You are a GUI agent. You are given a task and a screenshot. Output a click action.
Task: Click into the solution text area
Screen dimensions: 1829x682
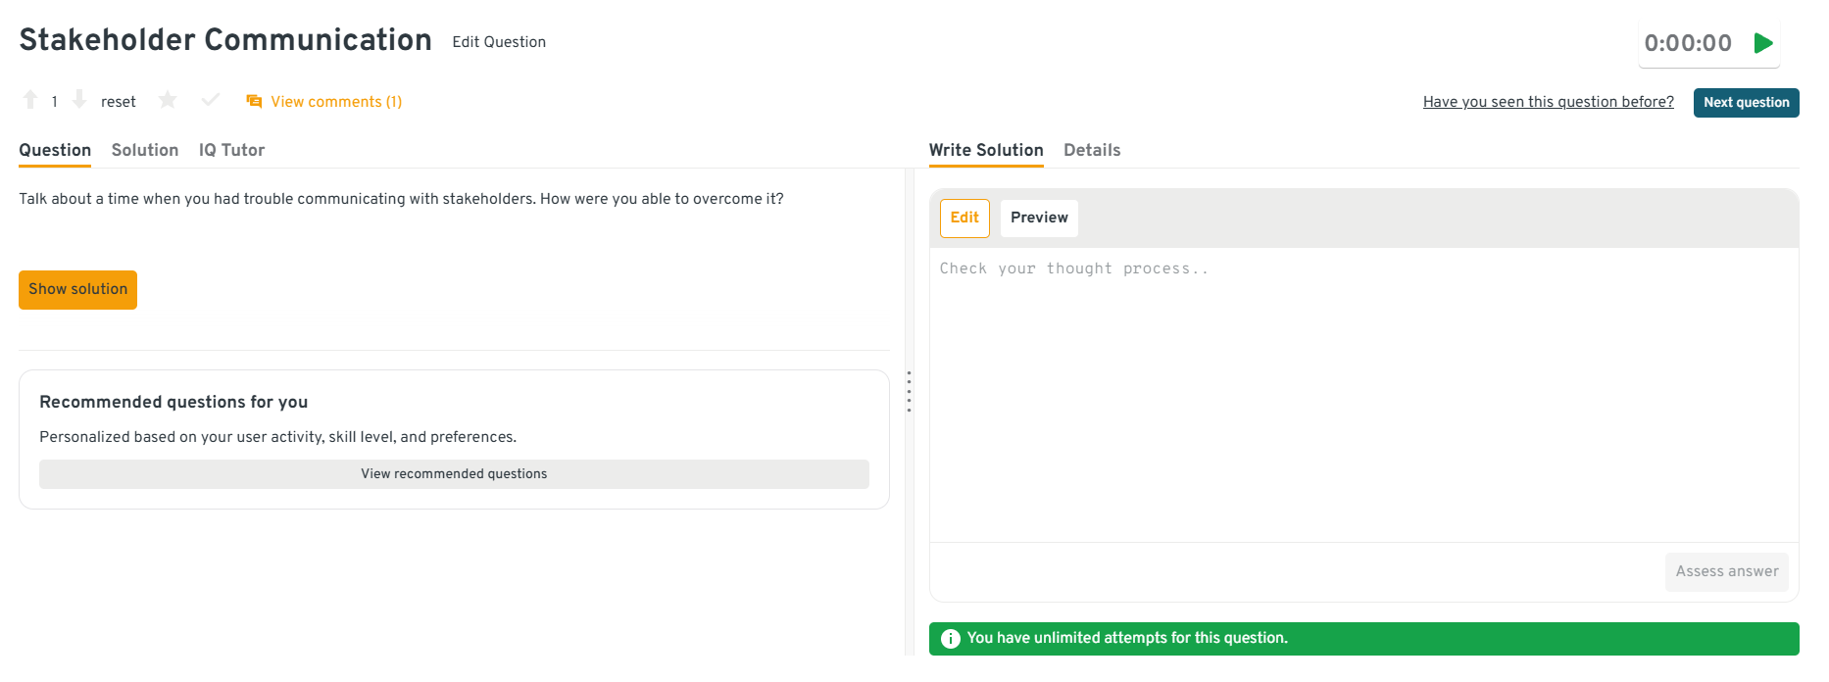click(x=1362, y=392)
